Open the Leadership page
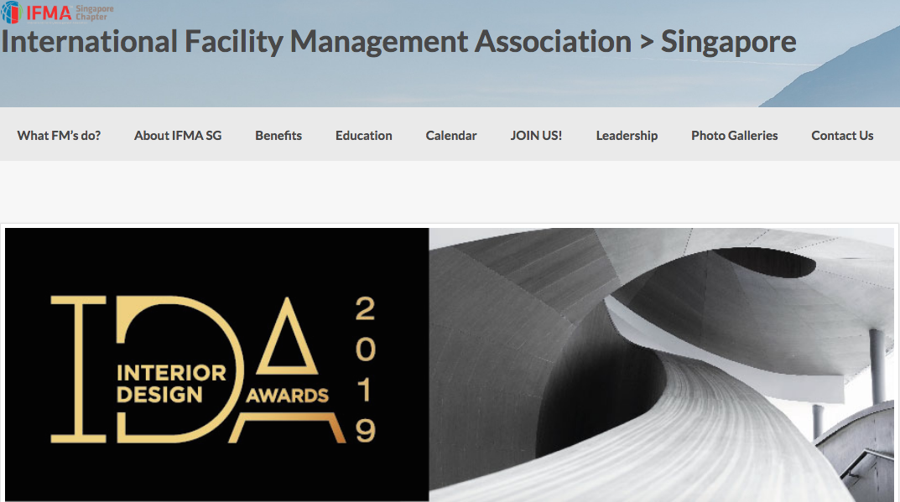This screenshot has height=502, width=900. 627,136
